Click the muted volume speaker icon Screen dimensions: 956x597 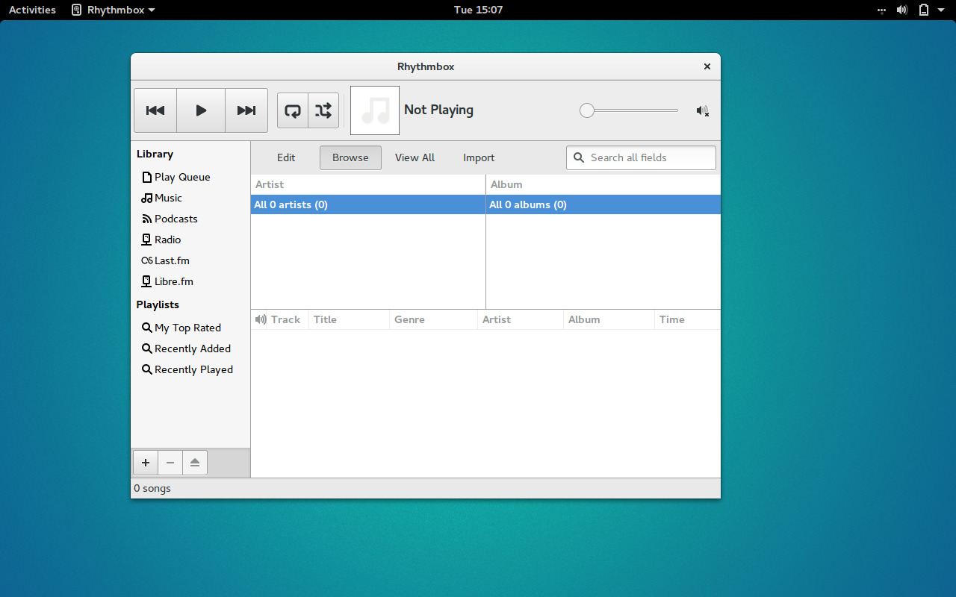click(702, 110)
